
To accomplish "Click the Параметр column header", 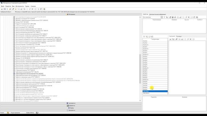I will pos(154,97).
